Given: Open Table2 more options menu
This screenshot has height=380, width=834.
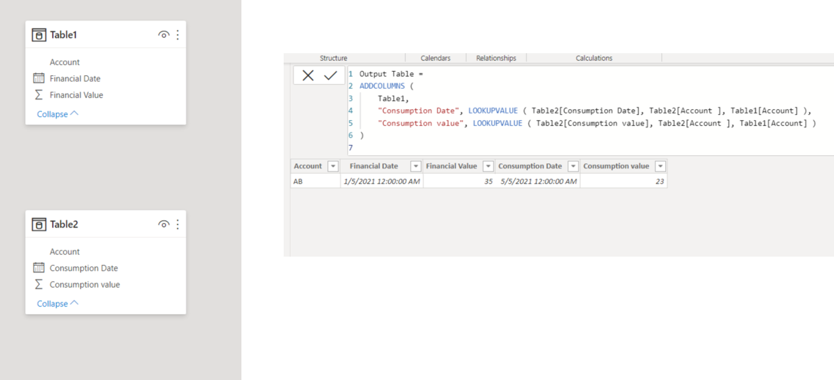Looking at the screenshot, I should [177, 224].
